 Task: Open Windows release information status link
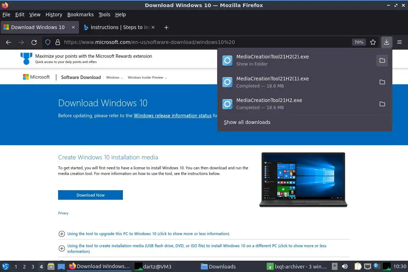pos(172,115)
